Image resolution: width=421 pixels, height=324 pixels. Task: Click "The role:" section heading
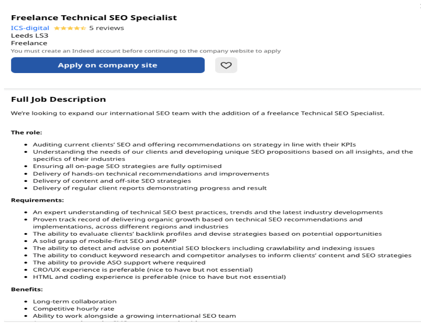point(26,133)
